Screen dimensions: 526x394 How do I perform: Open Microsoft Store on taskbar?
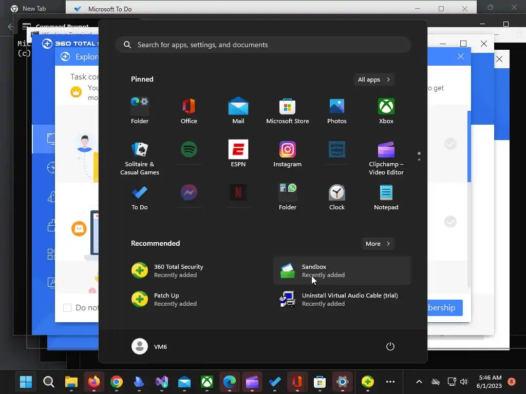[x=320, y=382]
